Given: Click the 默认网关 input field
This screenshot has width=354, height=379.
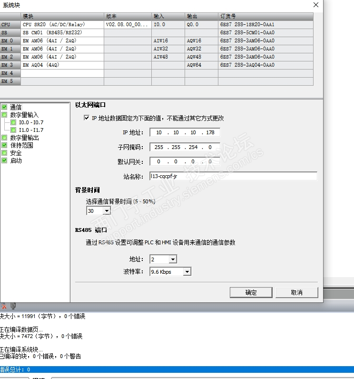Looking at the screenshot, I should pos(185,161).
